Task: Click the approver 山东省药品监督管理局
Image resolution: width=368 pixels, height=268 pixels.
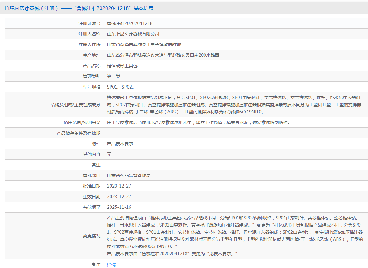Action: coord(129,175)
